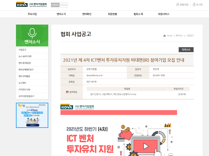This screenshot has width=209, height=156.
Task: Click the KOVA logo in header
Action: 31,5
